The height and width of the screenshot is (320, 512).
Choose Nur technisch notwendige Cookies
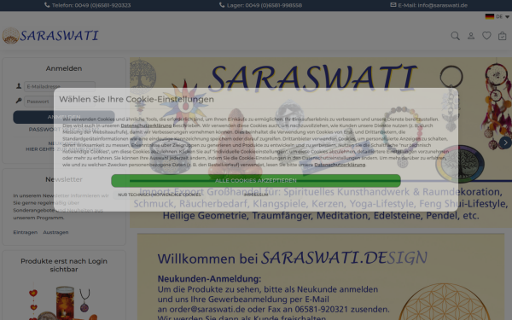point(160,195)
